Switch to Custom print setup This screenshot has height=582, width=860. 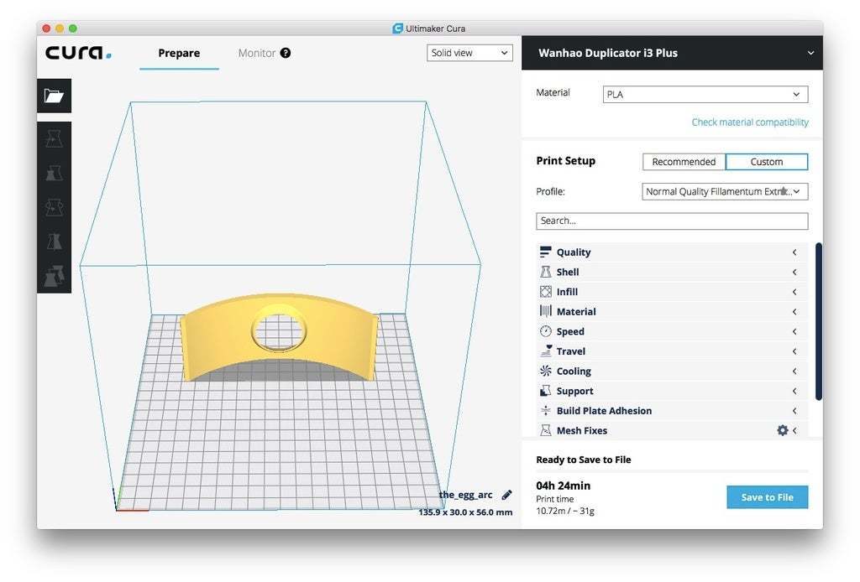766,162
